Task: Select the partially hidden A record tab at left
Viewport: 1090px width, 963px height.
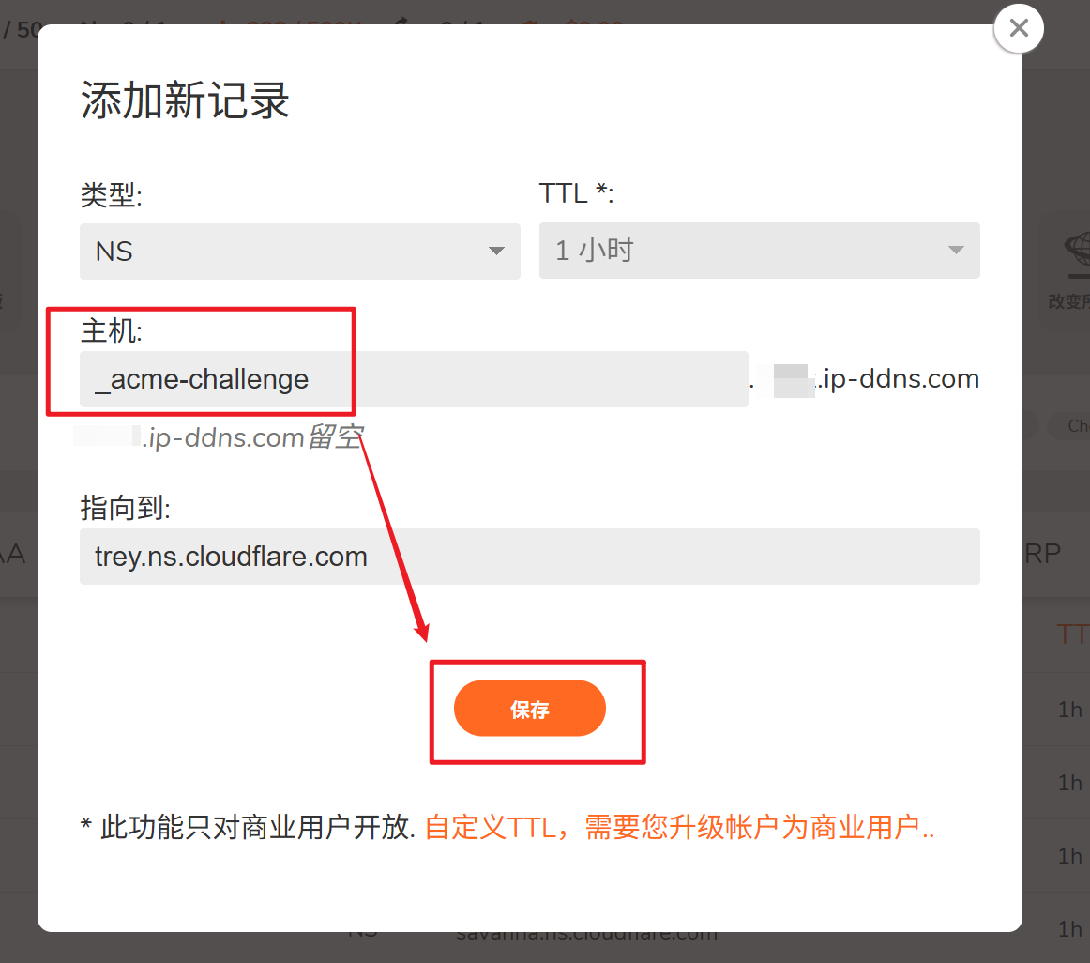Action: pyautogui.click(x=12, y=555)
